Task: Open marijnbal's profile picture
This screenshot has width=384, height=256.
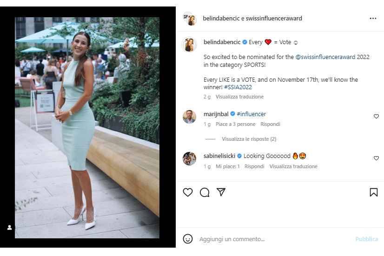Action: (189, 117)
